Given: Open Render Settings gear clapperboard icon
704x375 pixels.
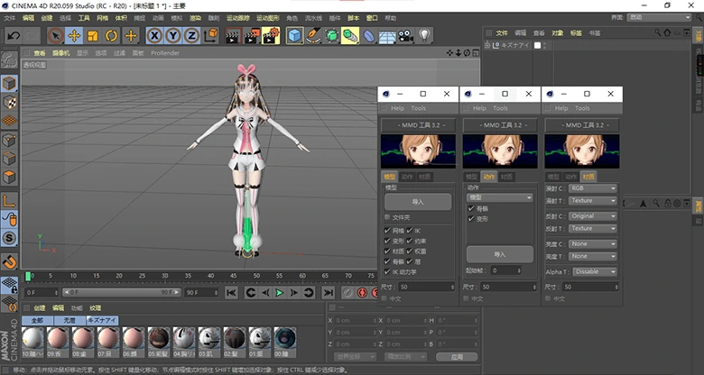Looking at the screenshot, I should click(270, 35).
